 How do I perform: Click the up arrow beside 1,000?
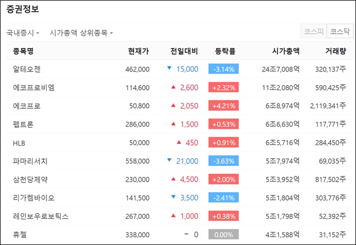[174, 216]
